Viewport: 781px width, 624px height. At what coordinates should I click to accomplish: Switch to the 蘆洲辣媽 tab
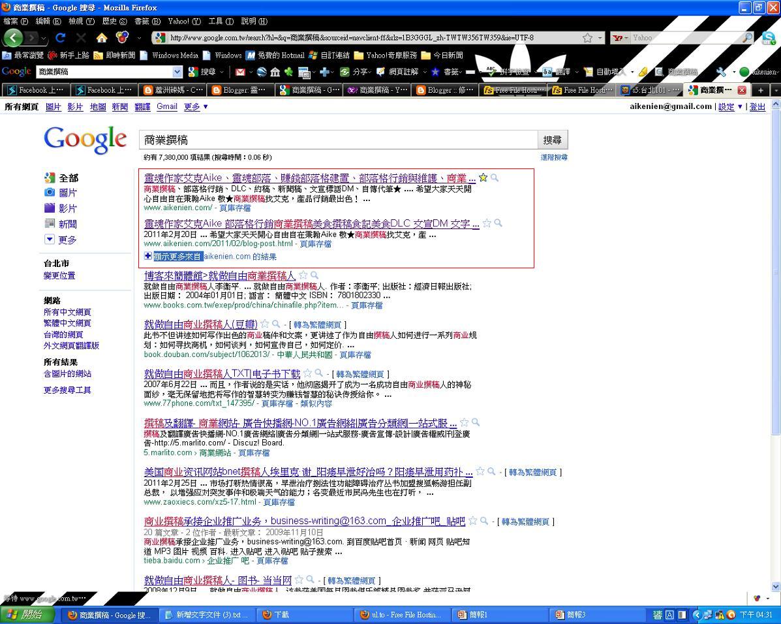173,90
